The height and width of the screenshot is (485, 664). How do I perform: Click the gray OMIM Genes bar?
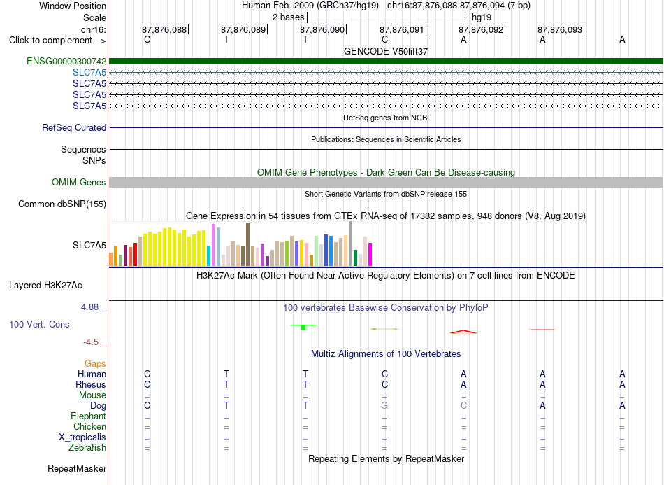tap(386, 182)
